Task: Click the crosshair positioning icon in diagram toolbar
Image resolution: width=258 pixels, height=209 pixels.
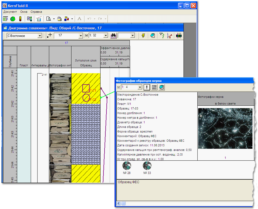Action: [x=49, y=35]
